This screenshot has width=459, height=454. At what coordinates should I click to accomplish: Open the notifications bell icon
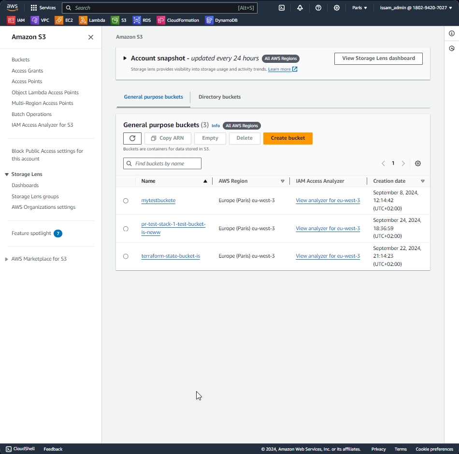pyautogui.click(x=300, y=8)
